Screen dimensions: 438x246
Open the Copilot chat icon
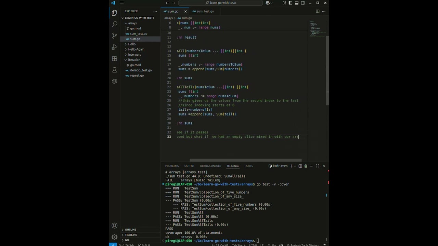click(x=268, y=3)
